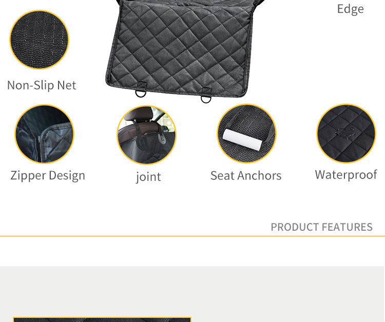This screenshot has width=385, height=322.
Task: Click the Edge label at top right
Action: click(351, 9)
